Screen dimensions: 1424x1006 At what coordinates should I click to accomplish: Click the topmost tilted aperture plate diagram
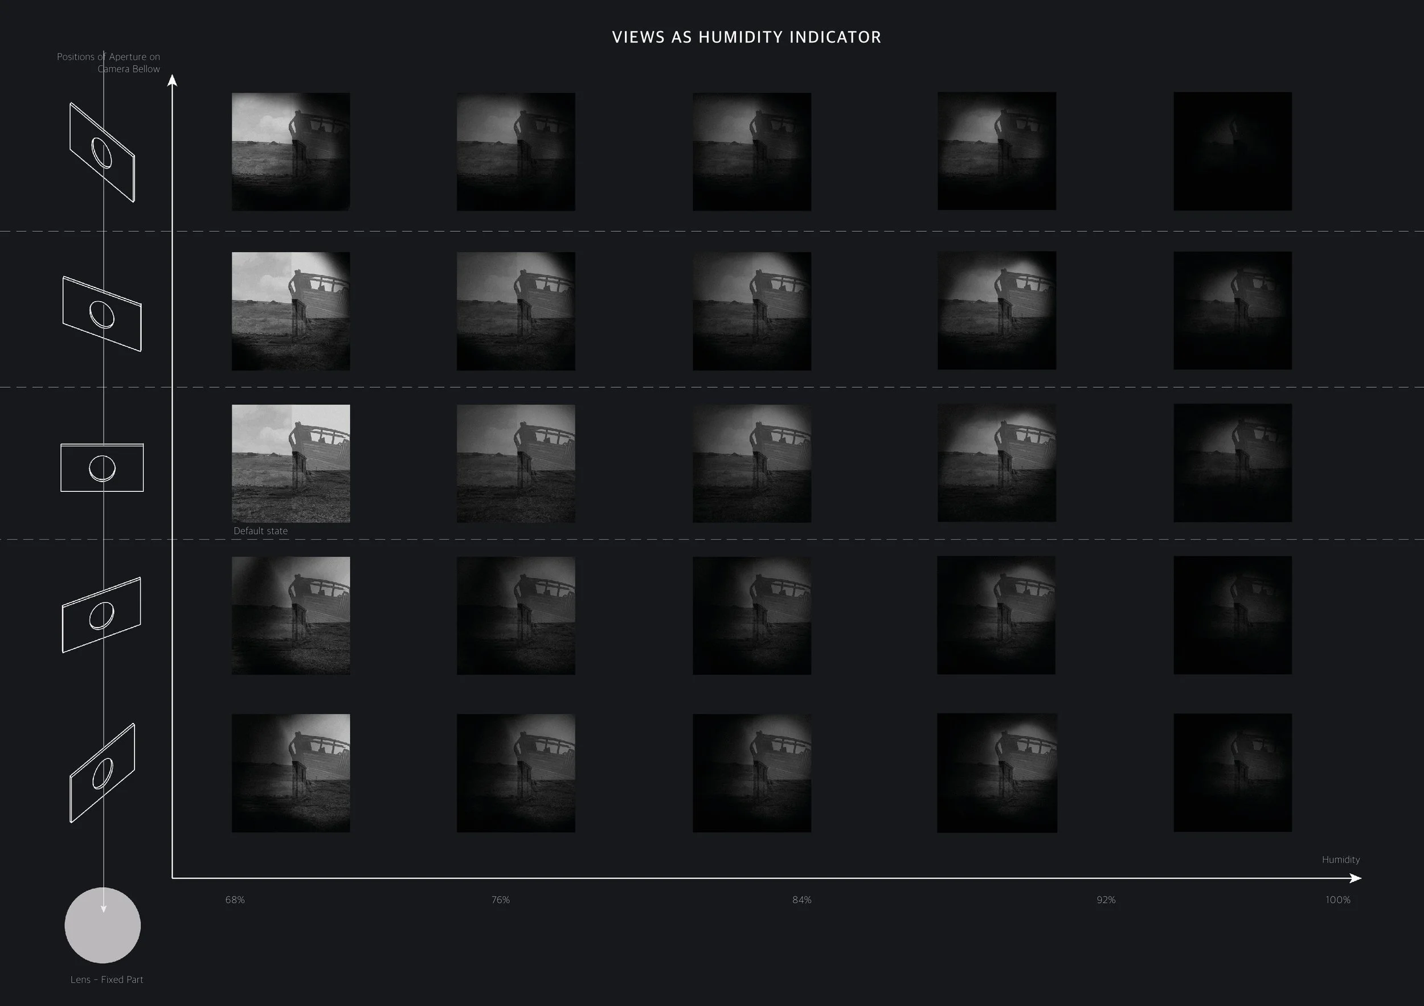coord(103,153)
